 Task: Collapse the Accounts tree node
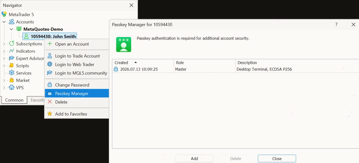4,22
